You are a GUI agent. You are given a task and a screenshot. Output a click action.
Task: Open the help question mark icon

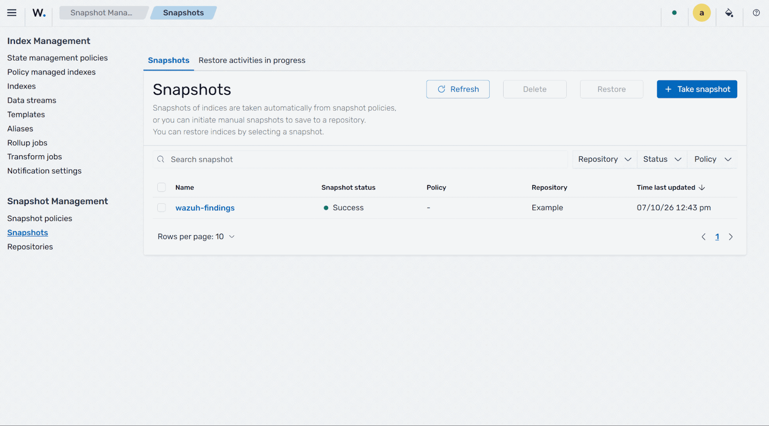point(756,13)
